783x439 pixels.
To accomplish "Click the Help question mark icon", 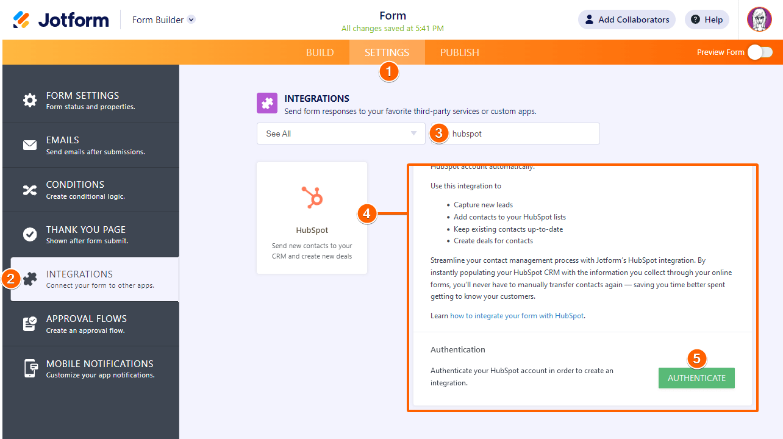I will (695, 20).
